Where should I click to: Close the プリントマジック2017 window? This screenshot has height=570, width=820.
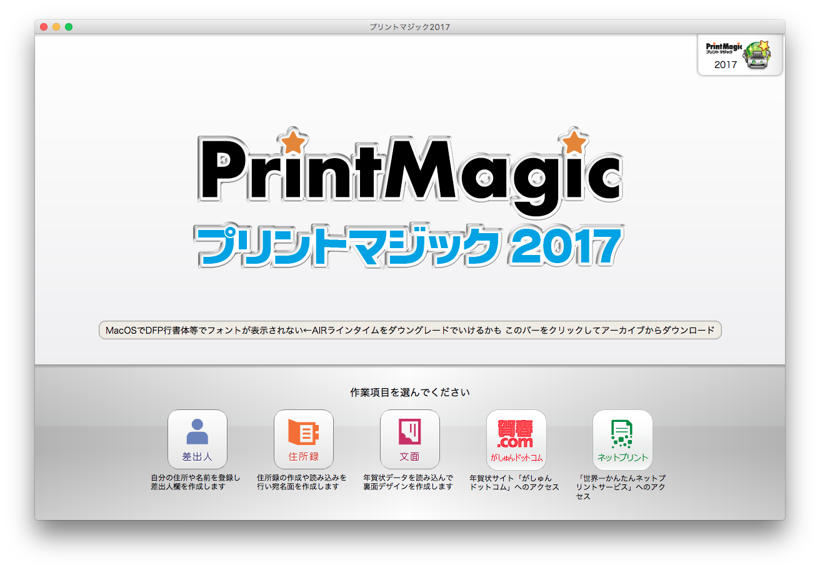44,27
